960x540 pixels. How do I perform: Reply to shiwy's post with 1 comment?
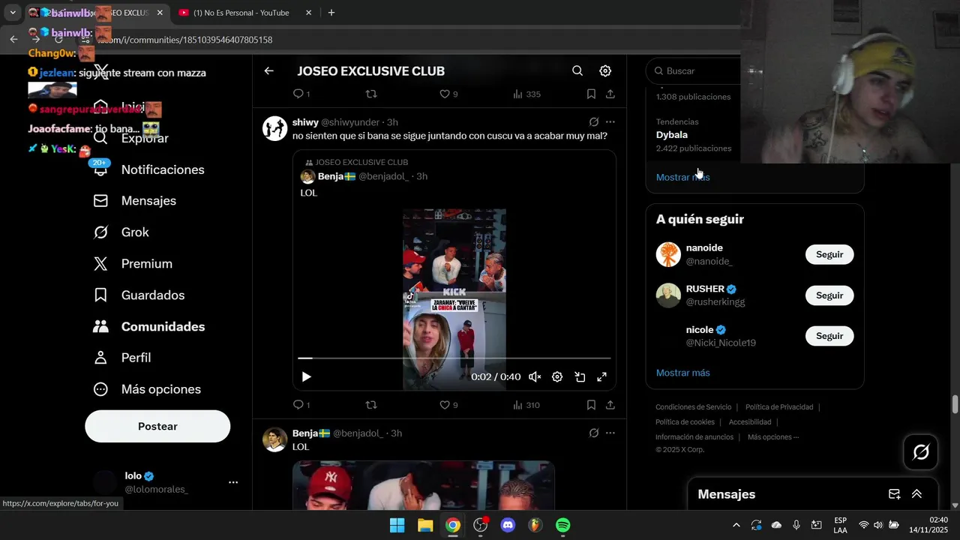[301, 405]
